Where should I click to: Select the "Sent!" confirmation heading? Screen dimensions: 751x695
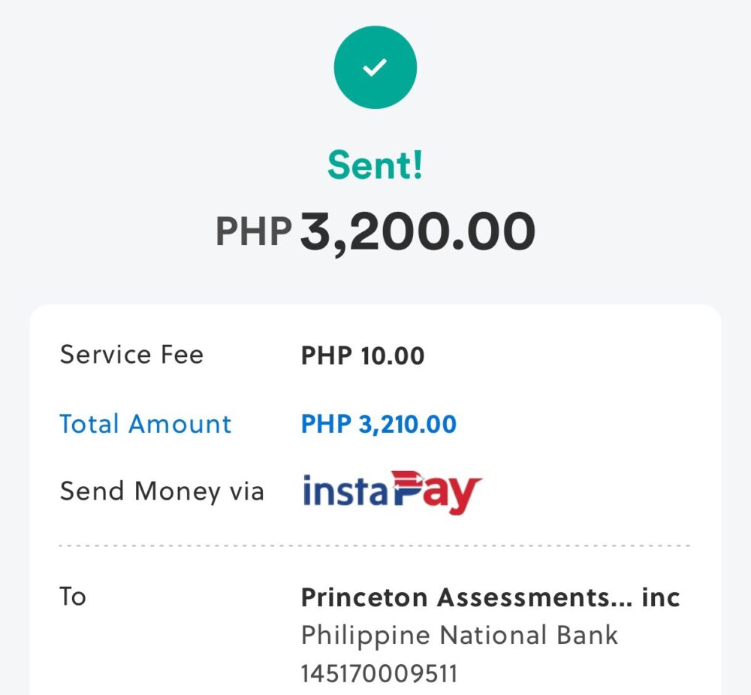375,167
